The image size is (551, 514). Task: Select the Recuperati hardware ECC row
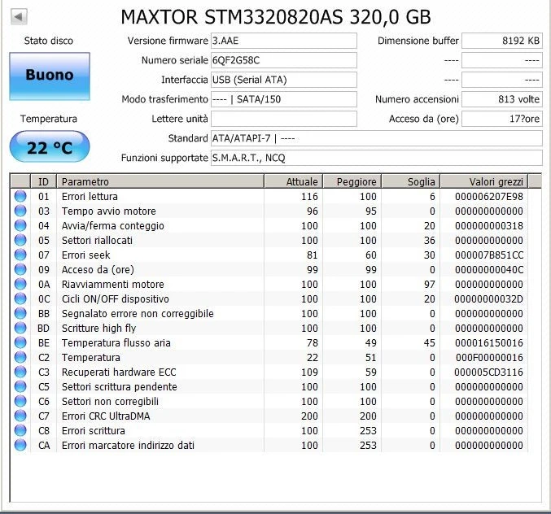click(x=269, y=372)
